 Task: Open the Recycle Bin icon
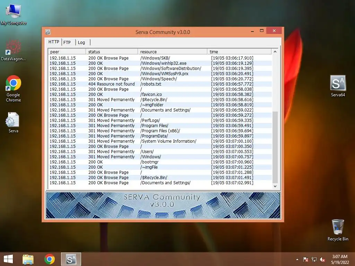click(x=338, y=230)
